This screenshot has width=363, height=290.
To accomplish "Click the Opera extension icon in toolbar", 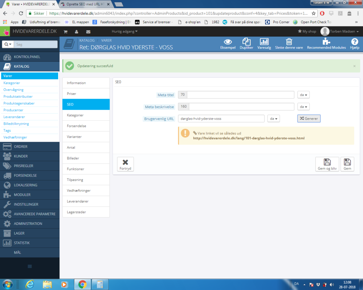I will coord(322,13).
